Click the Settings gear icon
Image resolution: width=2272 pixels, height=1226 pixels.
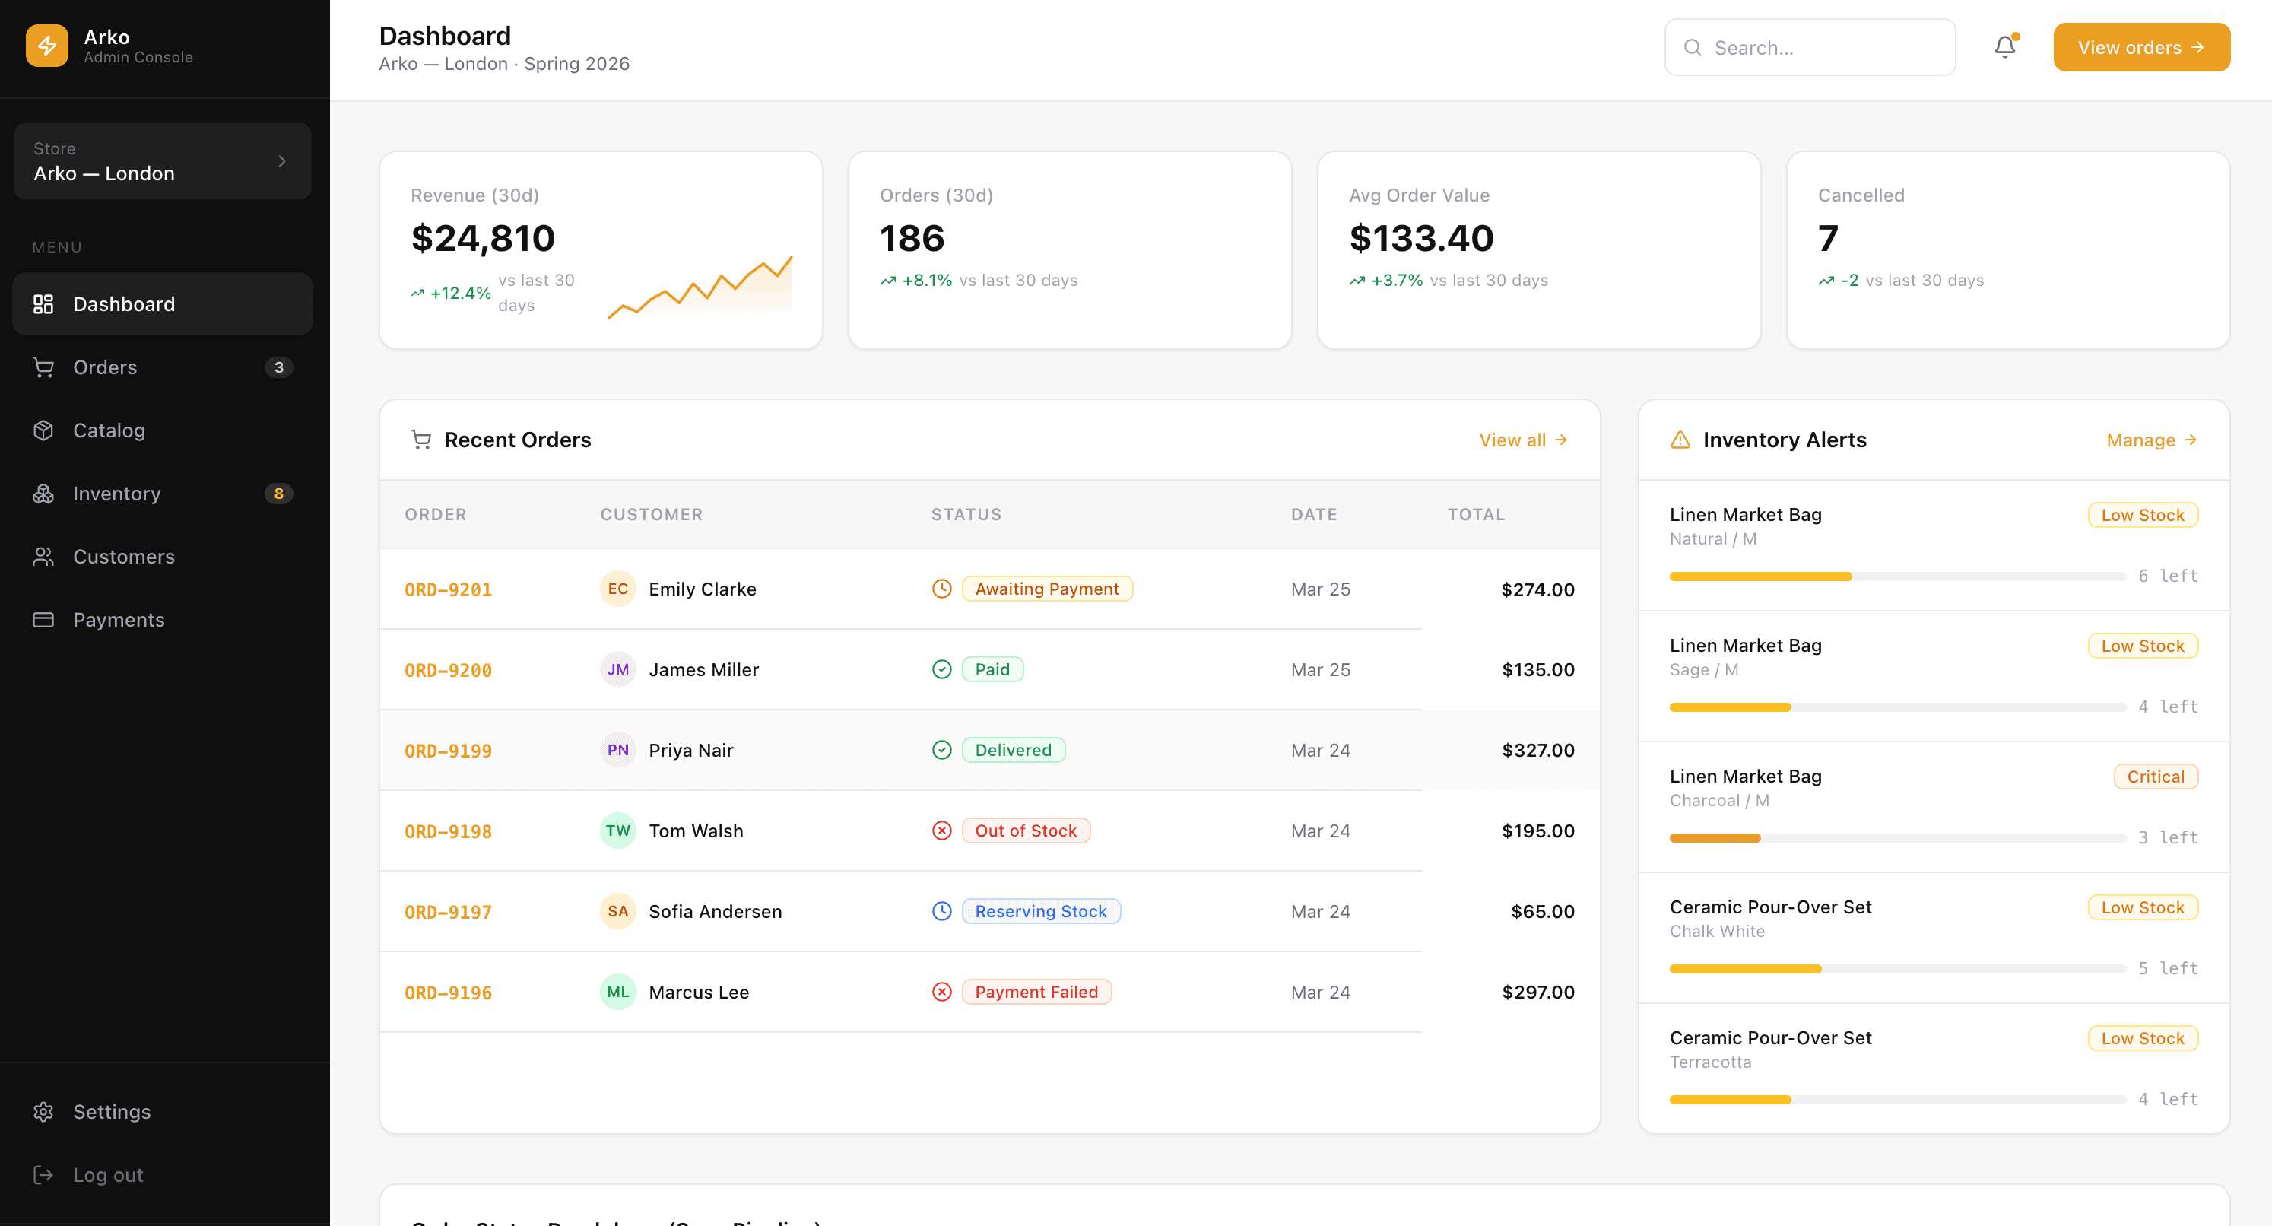coord(43,1111)
